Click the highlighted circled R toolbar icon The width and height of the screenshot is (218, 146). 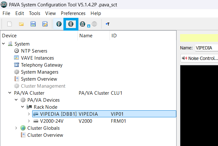pyautogui.click(x=71, y=24)
